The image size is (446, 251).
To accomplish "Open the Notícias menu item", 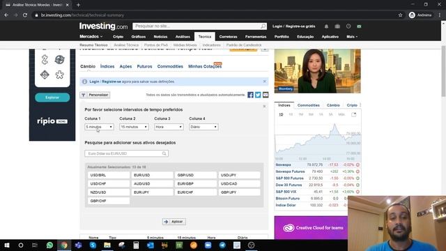I will (x=160, y=37).
